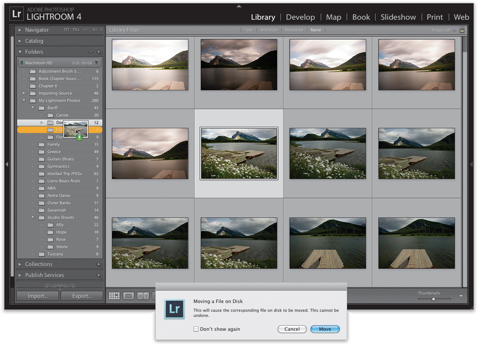Screen dimensions: 478x345
Task: Click the Canoe folder icon
Action: 50,115
